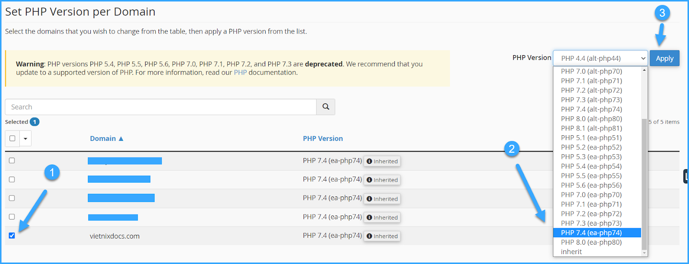Click the dropdown list scroll down arrow
The width and height of the screenshot is (689, 264).
coord(644,253)
